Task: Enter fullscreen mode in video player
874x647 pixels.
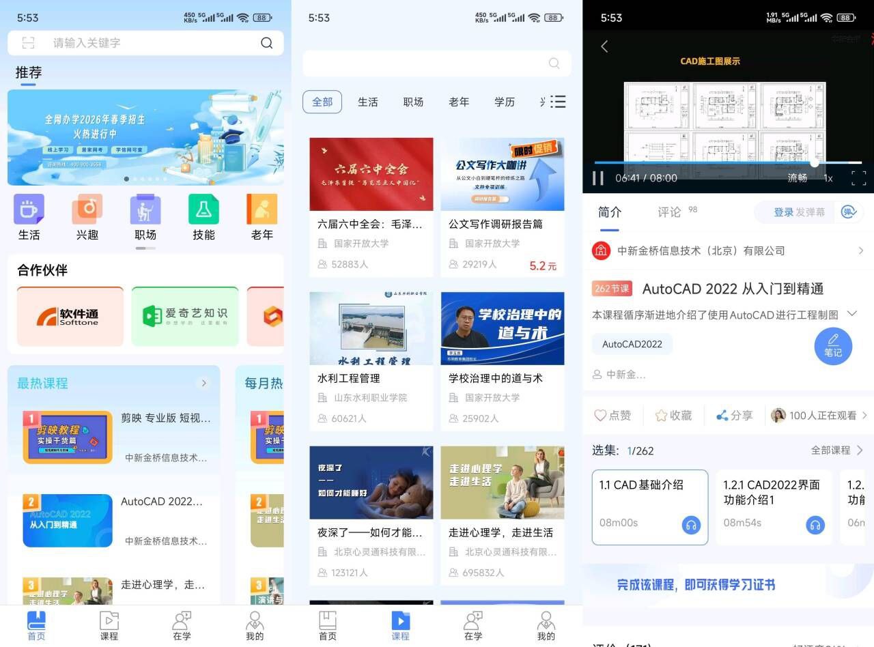Action: pos(858,178)
